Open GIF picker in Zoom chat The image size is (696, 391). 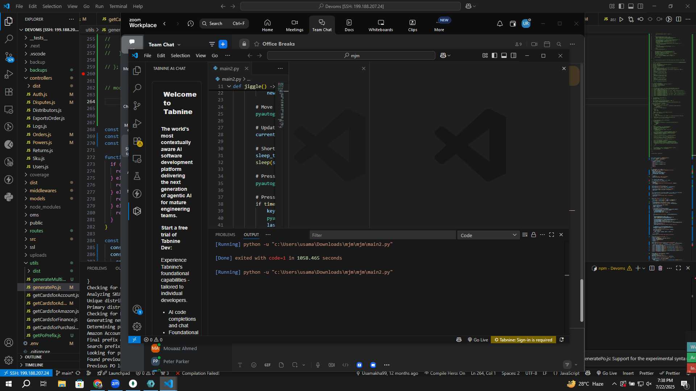268,365
